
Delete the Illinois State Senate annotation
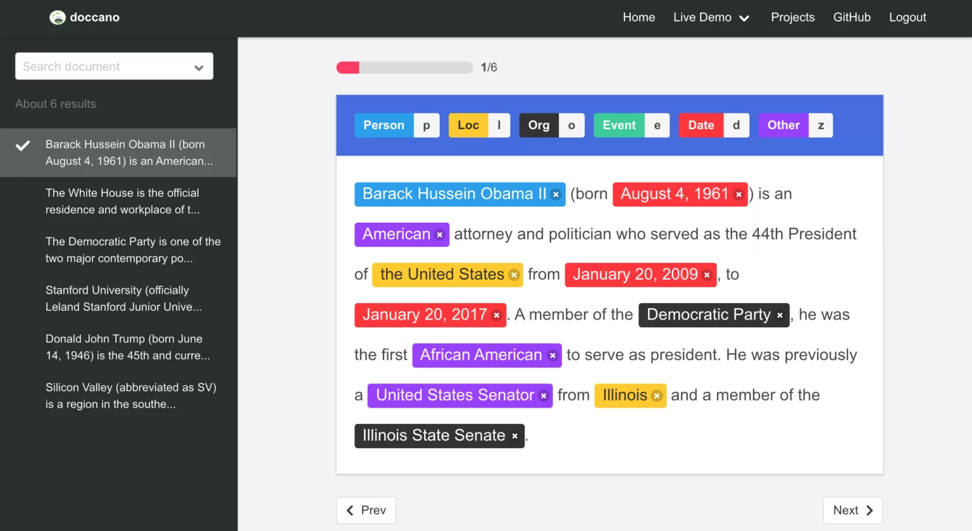pyautogui.click(x=515, y=436)
